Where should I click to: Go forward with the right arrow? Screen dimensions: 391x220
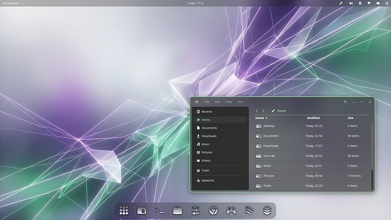coord(263,111)
